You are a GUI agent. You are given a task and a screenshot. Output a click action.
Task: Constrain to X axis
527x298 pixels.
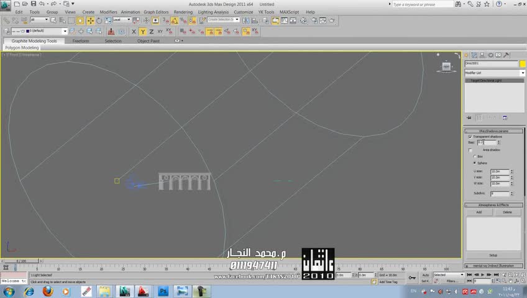click(134, 32)
